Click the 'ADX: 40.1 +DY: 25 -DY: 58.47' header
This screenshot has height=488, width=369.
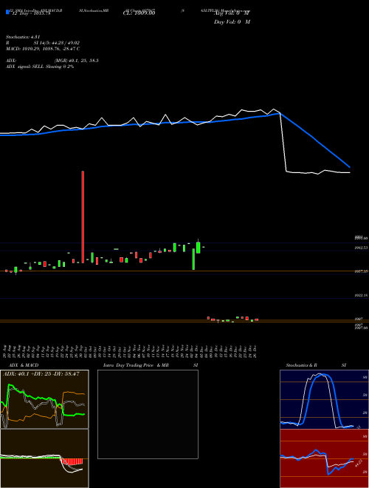(x=41, y=373)
